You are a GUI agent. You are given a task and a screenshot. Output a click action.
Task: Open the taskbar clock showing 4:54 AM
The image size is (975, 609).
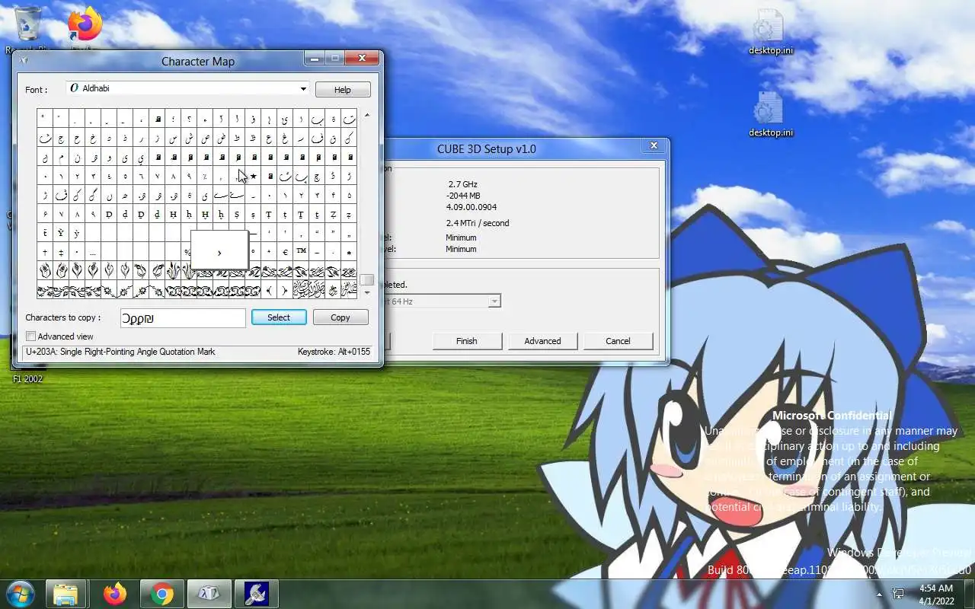point(936,594)
